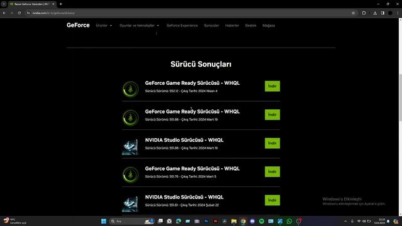Open Spotify from taskbar
This screenshot has width=402, height=226.
click(261, 221)
